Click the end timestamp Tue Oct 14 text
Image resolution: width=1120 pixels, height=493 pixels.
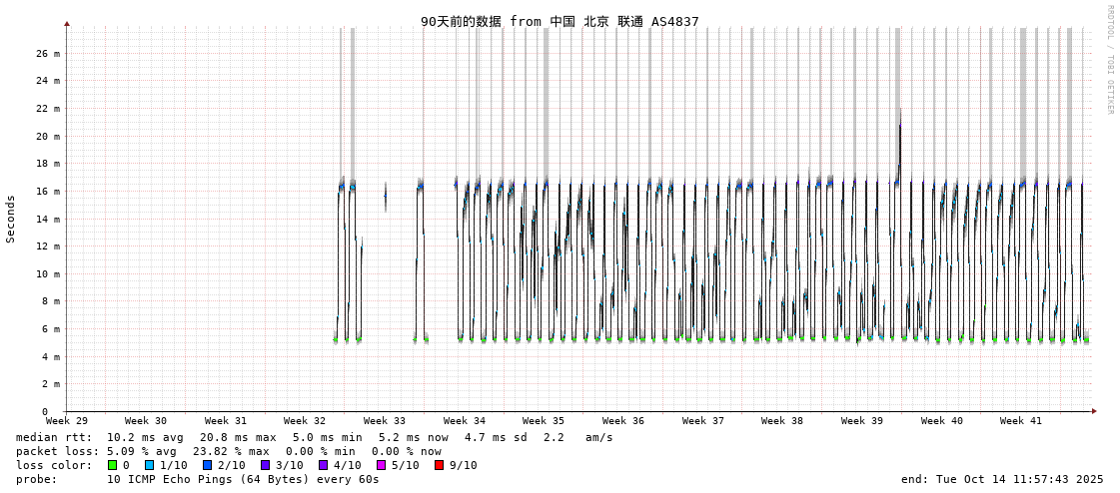tap(1002, 479)
